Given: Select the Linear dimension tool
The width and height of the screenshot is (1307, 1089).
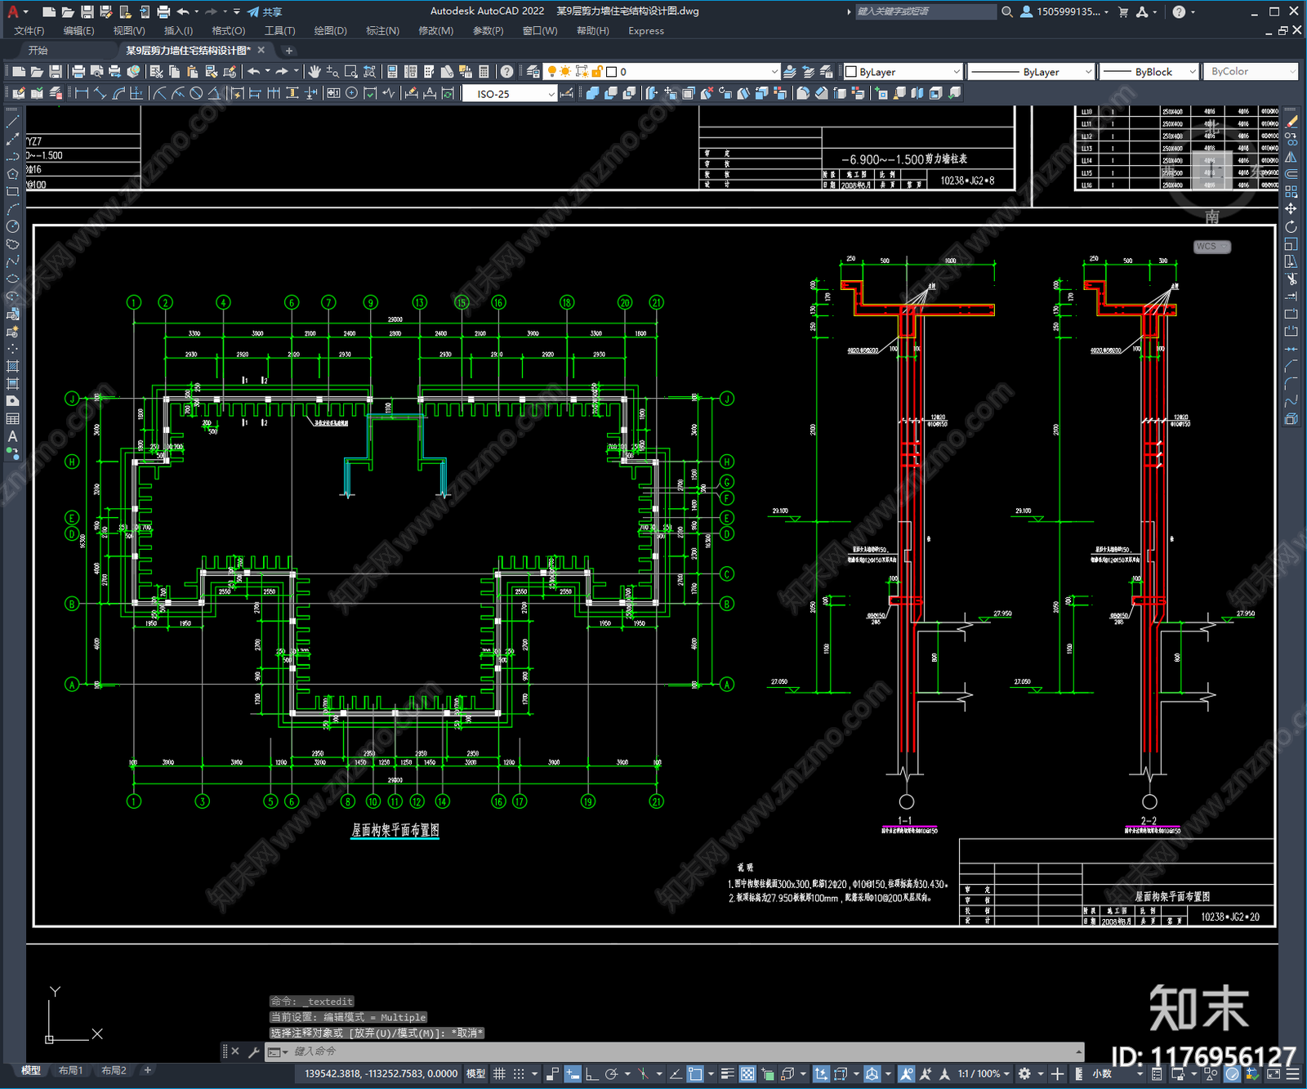Looking at the screenshot, I should pyautogui.click(x=82, y=93).
